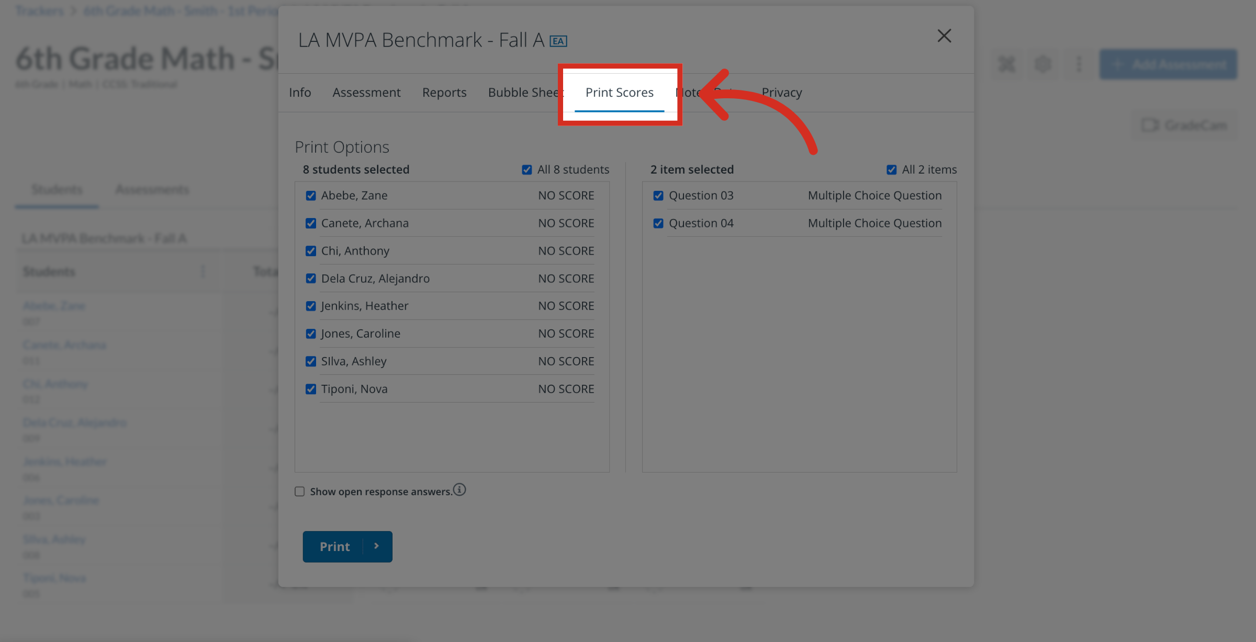The width and height of the screenshot is (1256, 642).
Task: Click the EA badge beside assessment title
Action: coord(558,41)
